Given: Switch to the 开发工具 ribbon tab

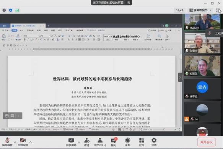Looking at the screenshot, I should click(x=69, y=31).
